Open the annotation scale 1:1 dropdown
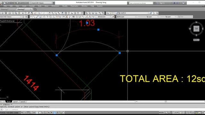 [x=176, y=113]
